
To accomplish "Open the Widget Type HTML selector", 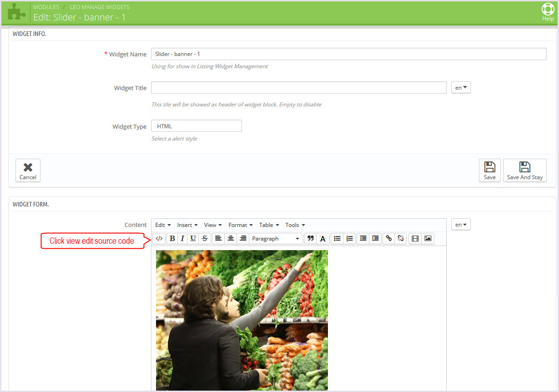I will [x=196, y=126].
